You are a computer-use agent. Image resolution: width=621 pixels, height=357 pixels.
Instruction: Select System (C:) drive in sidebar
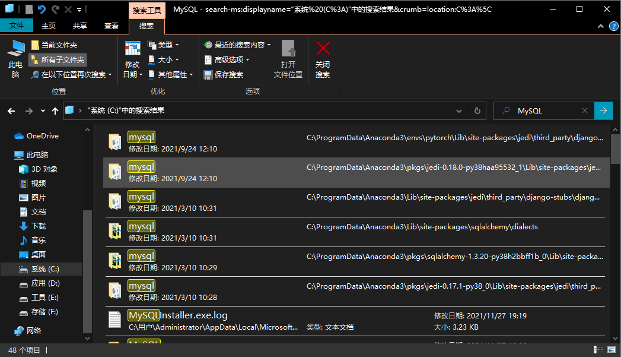click(40, 269)
